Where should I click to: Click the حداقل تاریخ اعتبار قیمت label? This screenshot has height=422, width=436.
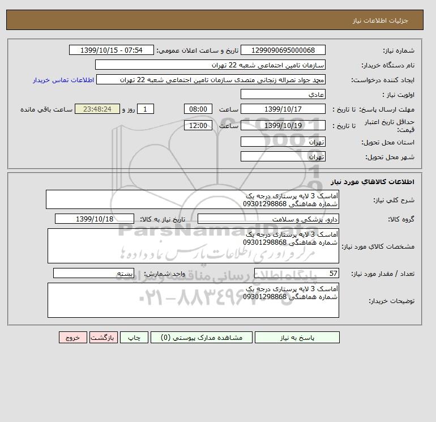390,126
